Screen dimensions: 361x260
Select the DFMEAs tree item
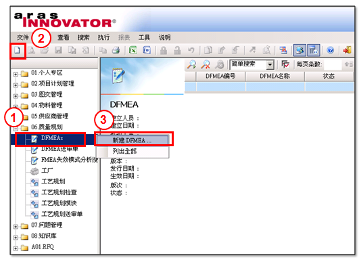(x=52, y=138)
